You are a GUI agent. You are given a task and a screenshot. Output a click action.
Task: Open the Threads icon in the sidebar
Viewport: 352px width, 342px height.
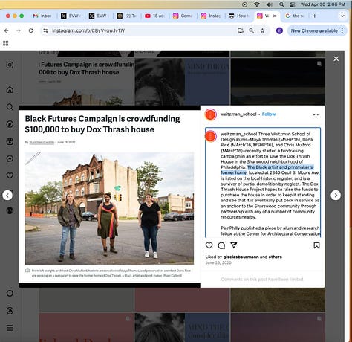click(x=10, y=311)
